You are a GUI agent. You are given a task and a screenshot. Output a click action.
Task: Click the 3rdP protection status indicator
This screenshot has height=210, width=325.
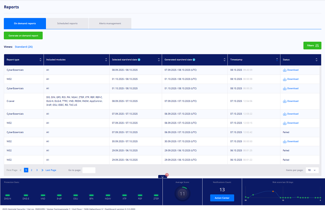[59, 195]
